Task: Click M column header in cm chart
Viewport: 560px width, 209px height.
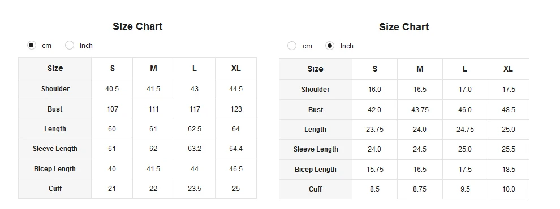Action: pyautogui.click(x=153, y=68)
